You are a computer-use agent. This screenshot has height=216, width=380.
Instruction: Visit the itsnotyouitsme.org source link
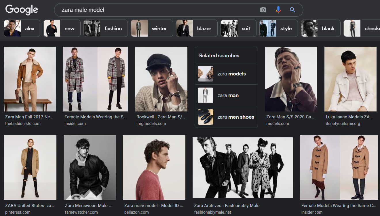[343, 124]
